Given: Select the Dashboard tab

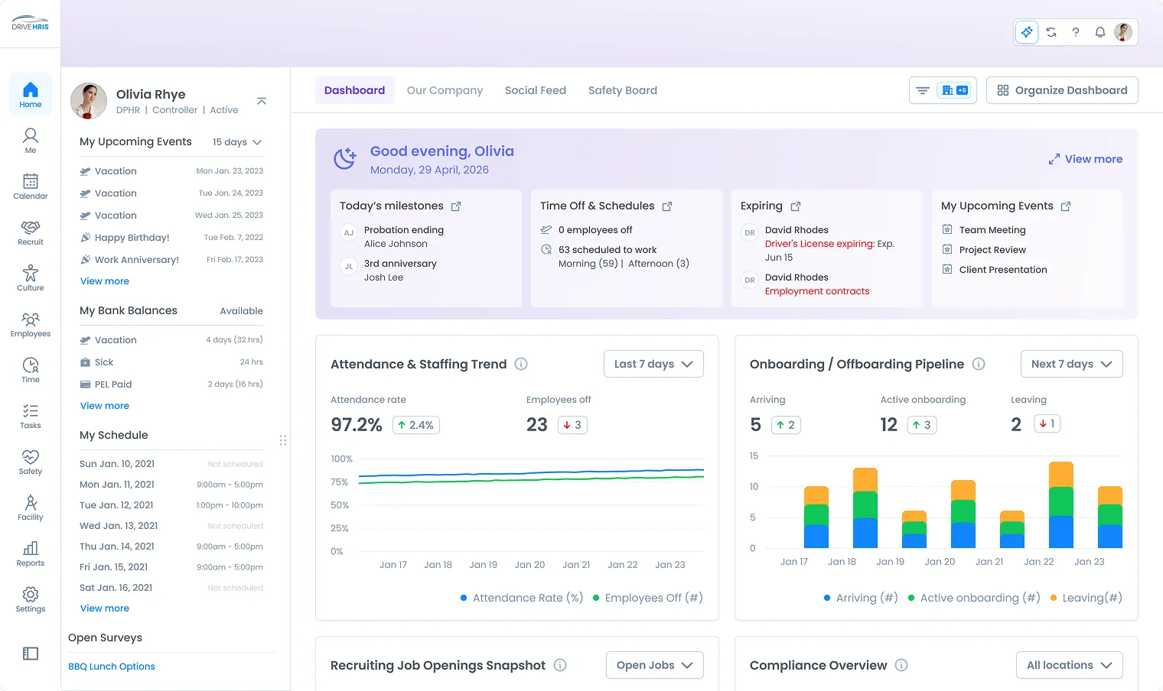Looking at the screenshot, I should tap(355, 90).
